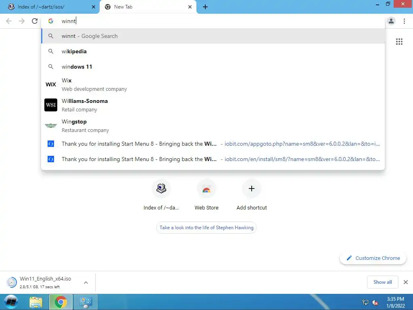413x310 pixels.
Task: Open the iobit.com/en/install/sm8 history suggestion
Action: (213, 159)
